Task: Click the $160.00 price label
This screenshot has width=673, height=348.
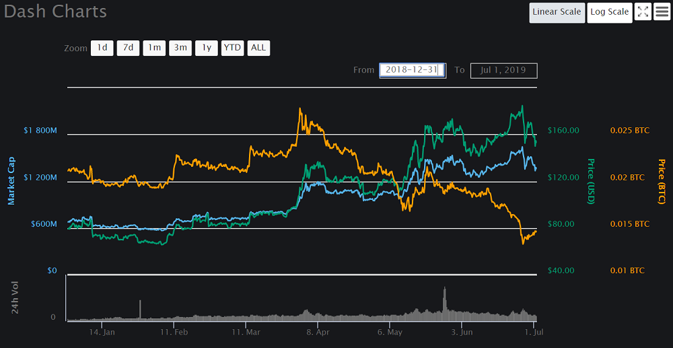Action: pos(563,131)
